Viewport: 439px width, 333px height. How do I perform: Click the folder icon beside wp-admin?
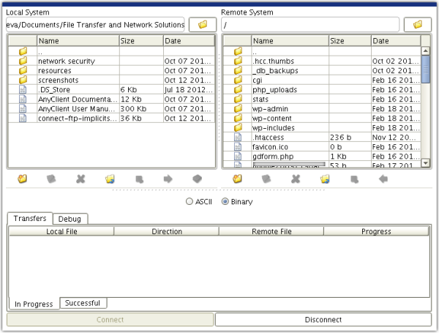click(x=238, y=108)
